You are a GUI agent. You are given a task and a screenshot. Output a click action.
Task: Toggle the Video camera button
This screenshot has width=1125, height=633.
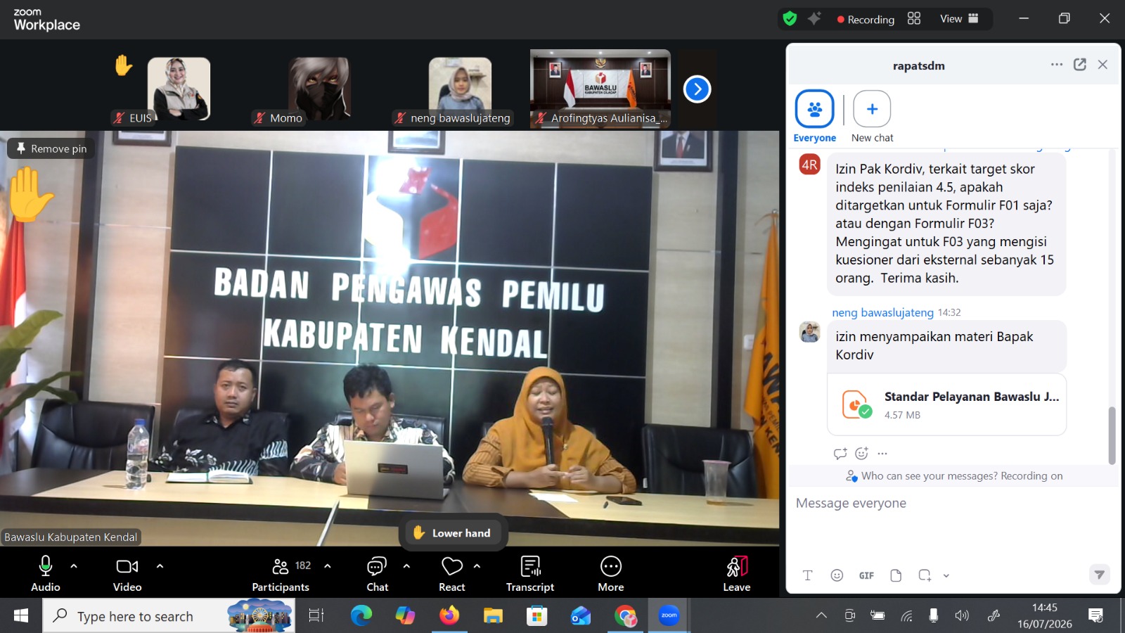(127, 573)
